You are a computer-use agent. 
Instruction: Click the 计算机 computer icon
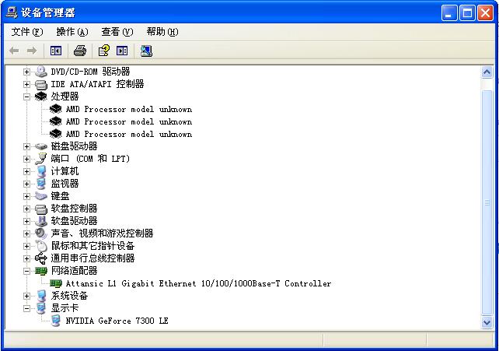40,171
